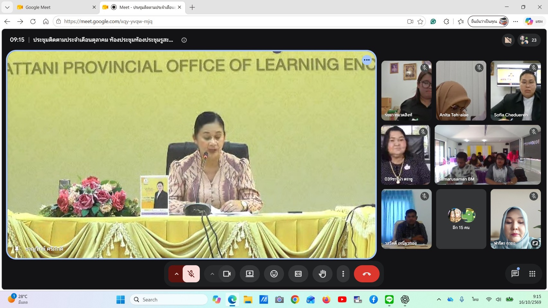Click the address bar URL
This screenshot has width=548, height=308.
tap(108, 21)
